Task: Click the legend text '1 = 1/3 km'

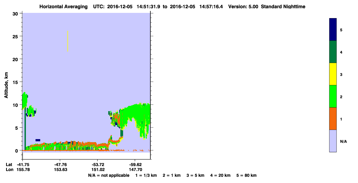Action: pos(146,175)
